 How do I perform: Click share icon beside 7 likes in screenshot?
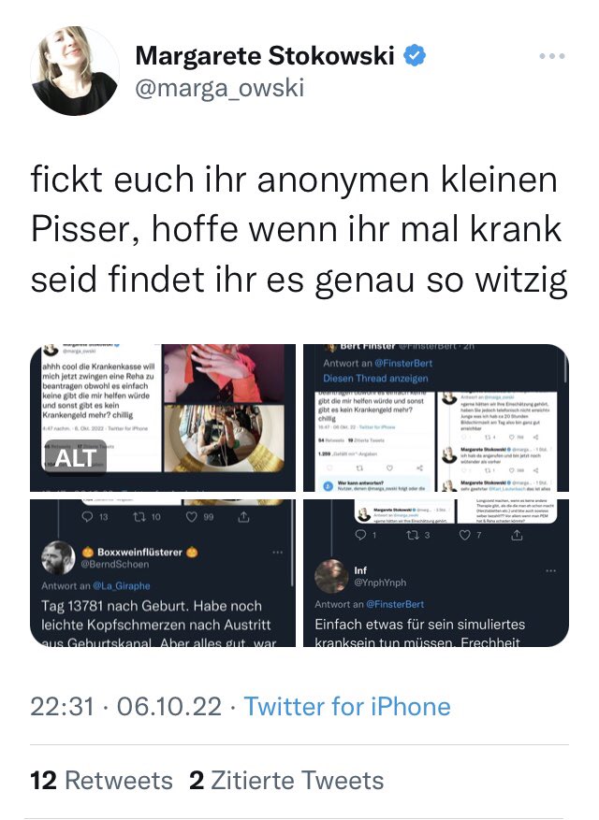(x=517, y=535)
